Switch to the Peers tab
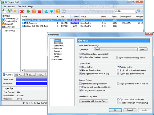The height and width of the screenshot is (115, 154). tap(19, 75)
